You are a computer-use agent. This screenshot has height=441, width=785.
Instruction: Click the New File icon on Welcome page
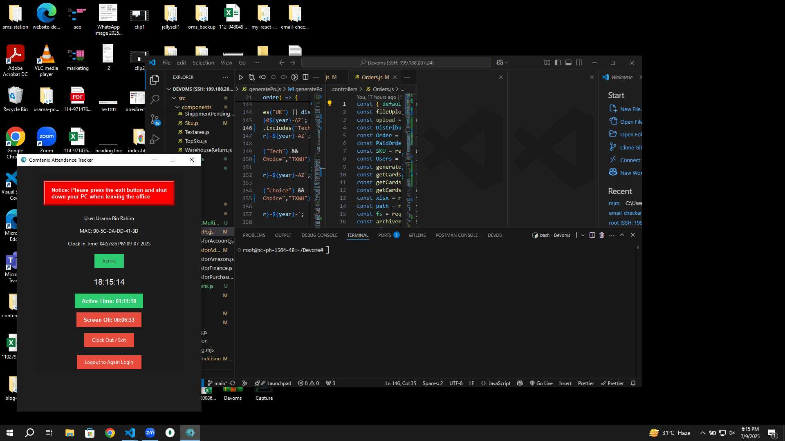click(x=613, y=109)
